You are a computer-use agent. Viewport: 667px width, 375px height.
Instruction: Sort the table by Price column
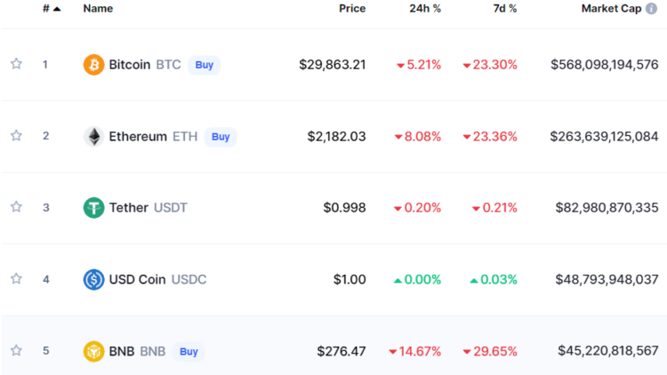(352, 9)
